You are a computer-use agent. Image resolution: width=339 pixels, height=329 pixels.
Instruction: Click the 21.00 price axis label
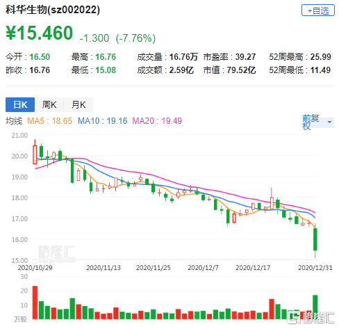click(x=19, y=135)
